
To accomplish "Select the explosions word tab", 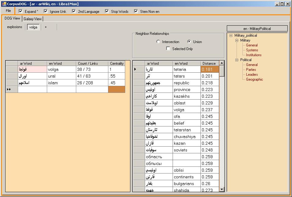I will tap(15, 27).
